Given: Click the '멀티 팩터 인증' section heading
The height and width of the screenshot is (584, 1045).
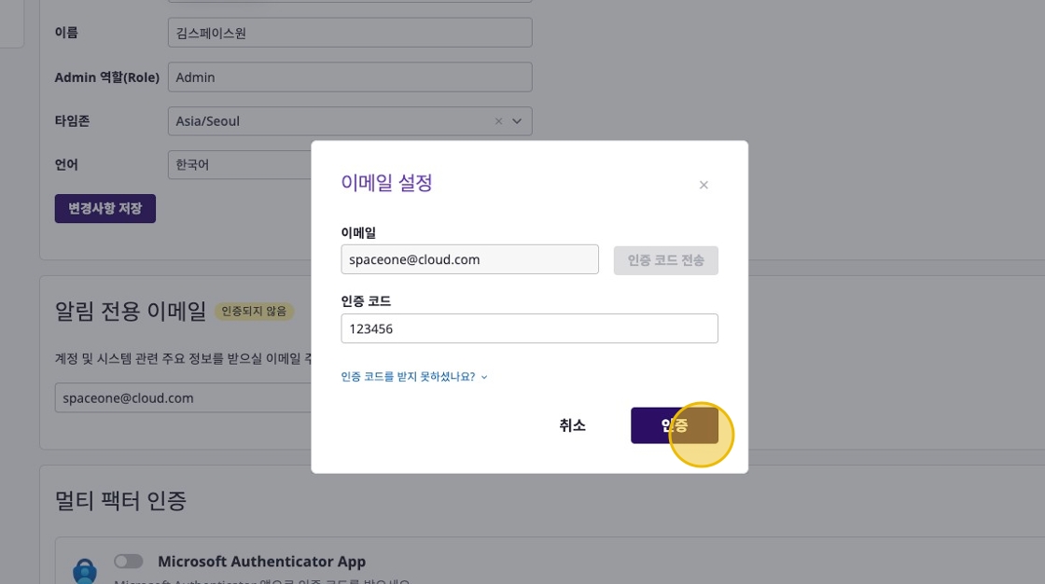Looking at the screenshot, I should tap(121, 501).
